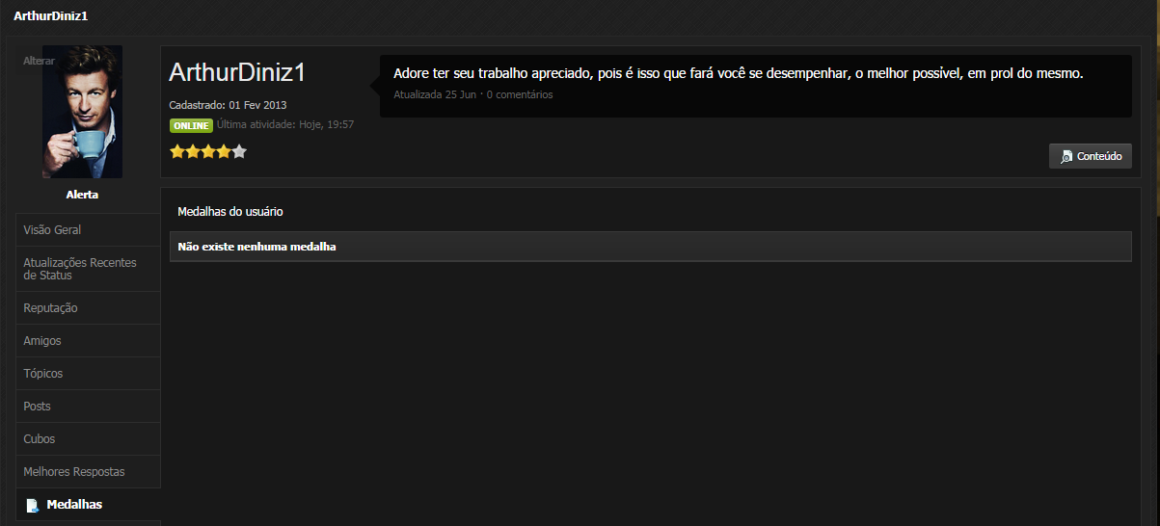
Task: Click the Conteúdo button
Action: tap(1091, 156)
